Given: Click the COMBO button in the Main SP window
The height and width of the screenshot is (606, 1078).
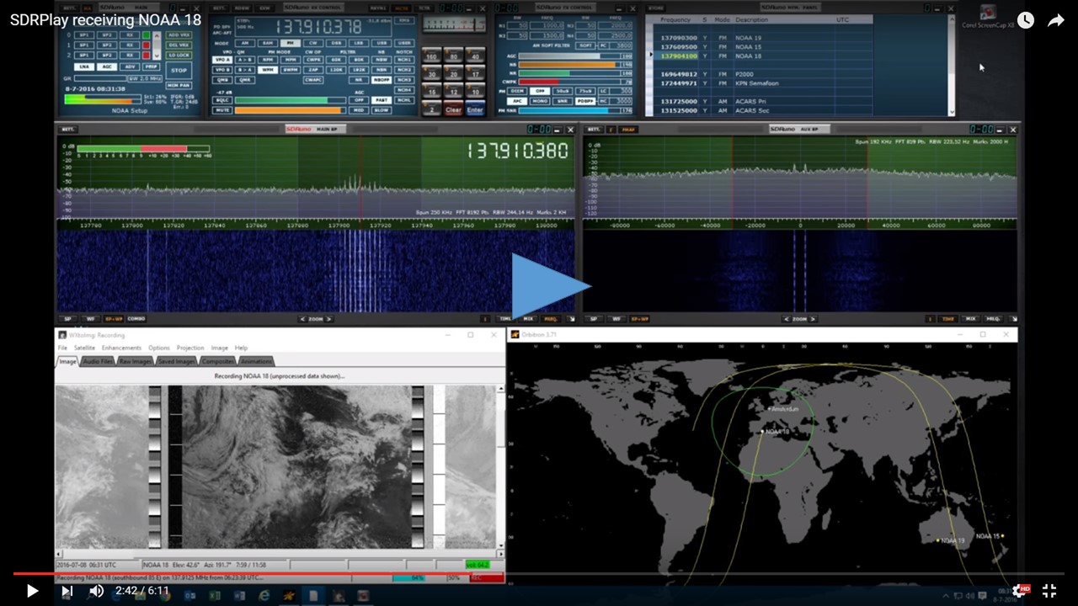Looking at the screenshot, I should pos(136,319).
